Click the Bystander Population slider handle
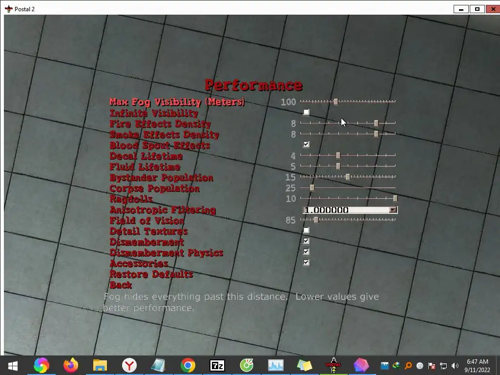 point(348,177)
